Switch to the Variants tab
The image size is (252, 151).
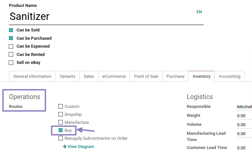coord(67,76)
